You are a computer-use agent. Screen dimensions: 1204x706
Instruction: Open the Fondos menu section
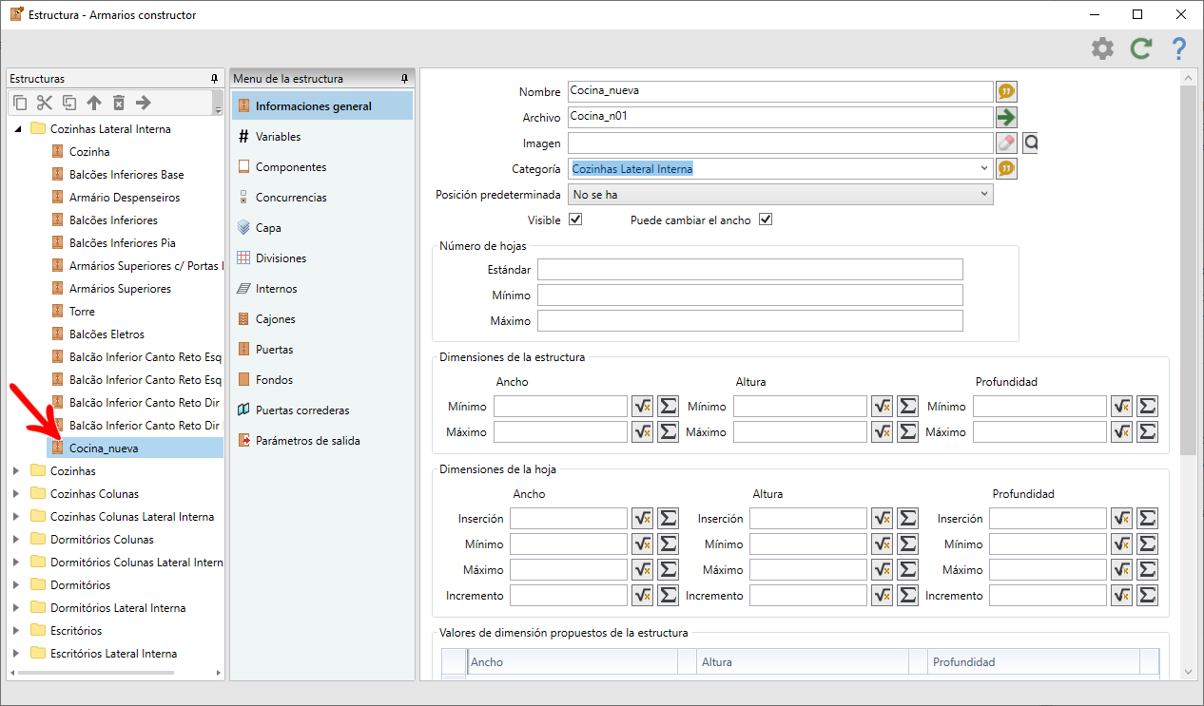point(321,380)
